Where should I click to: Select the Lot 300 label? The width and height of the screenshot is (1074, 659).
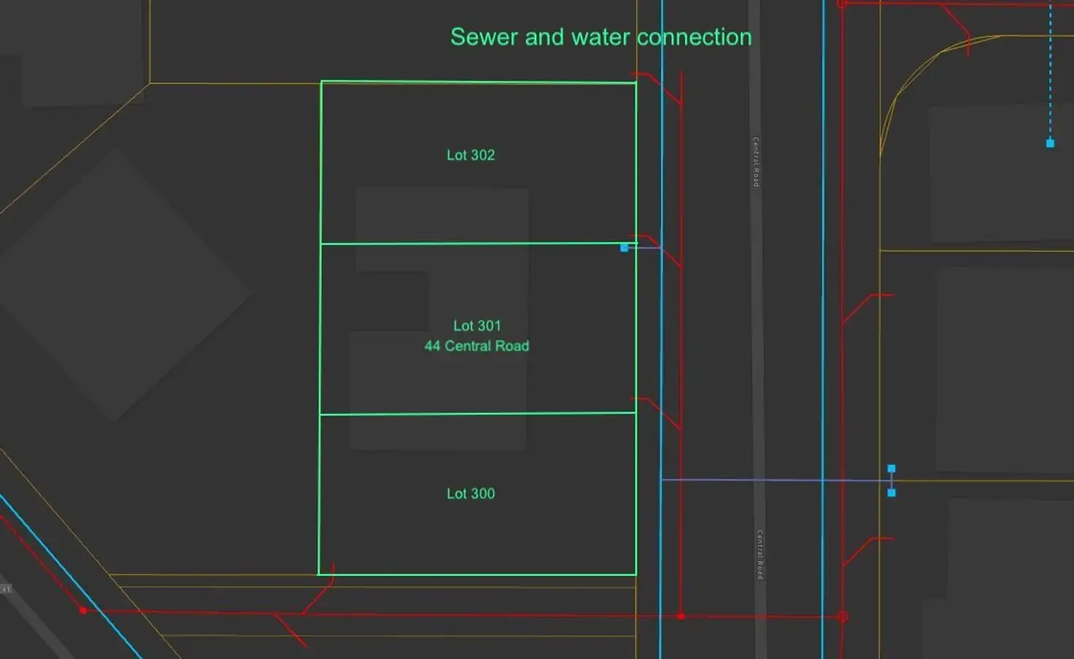471,494
